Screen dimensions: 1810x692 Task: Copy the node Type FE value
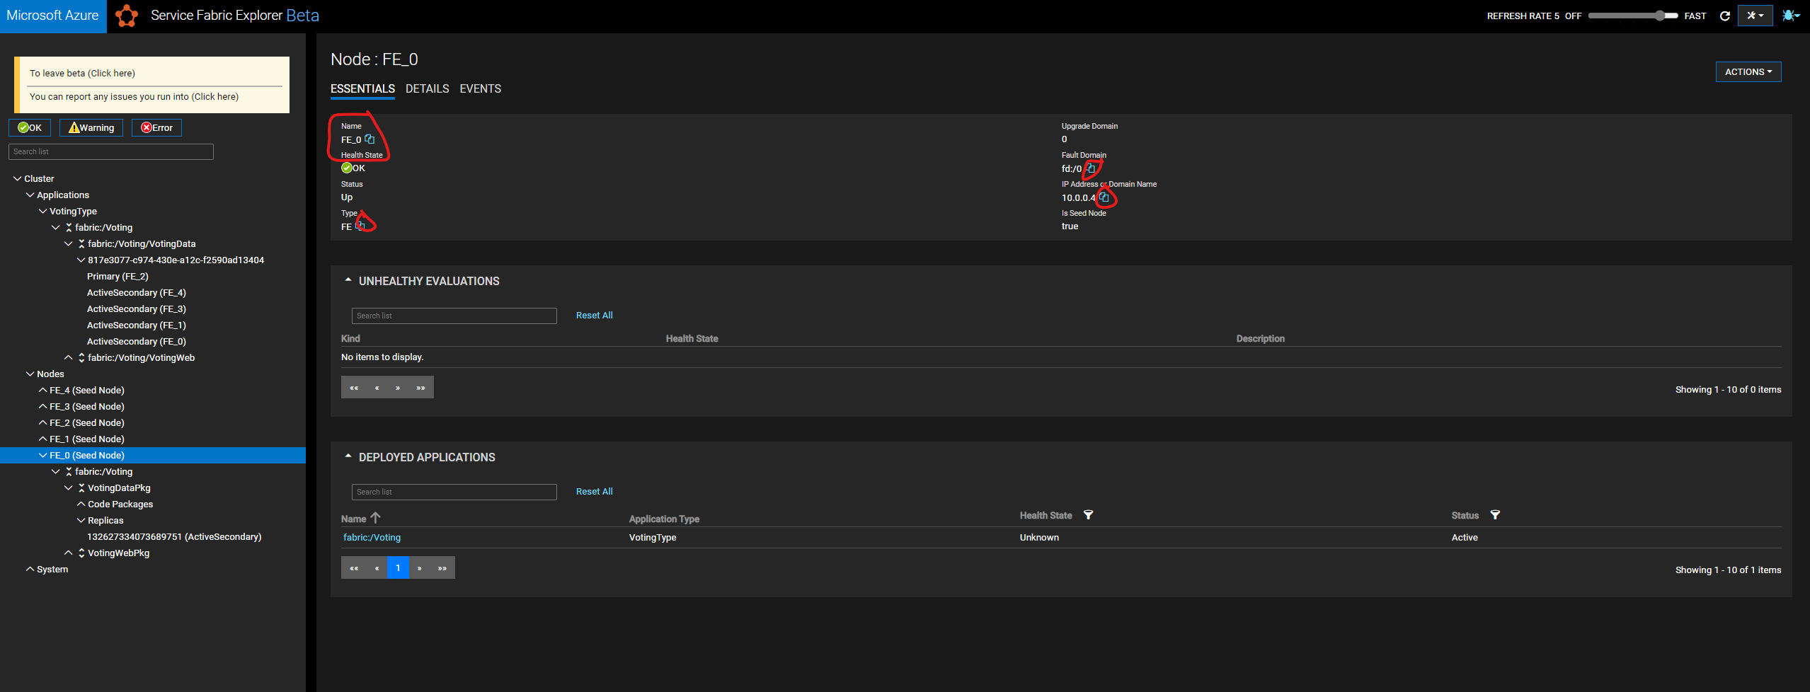point(359,226)
